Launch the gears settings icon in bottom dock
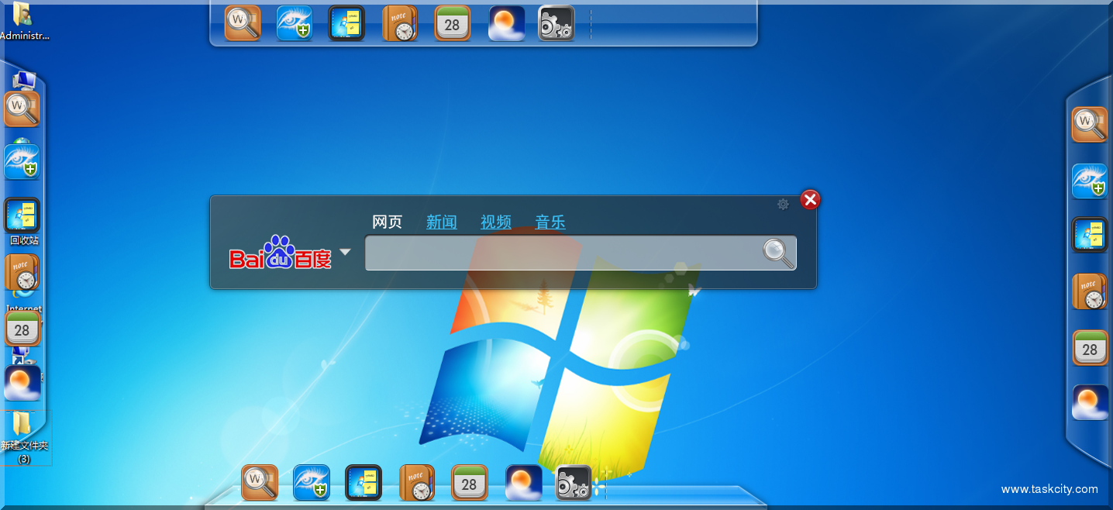Viewport: 1113px width, 510px height. click(574, 483)
